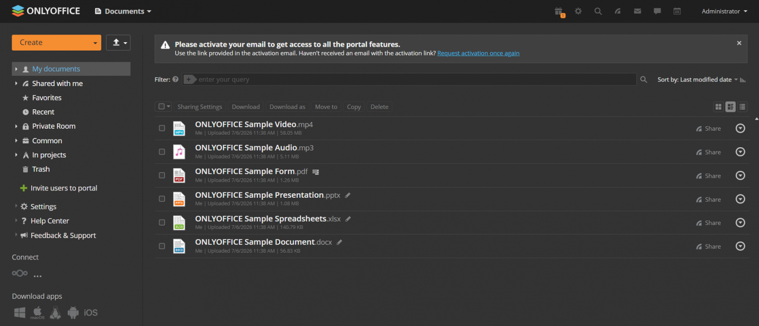Open the Calendar icon in the header
The image size is (759, 326).
(677, 11)
